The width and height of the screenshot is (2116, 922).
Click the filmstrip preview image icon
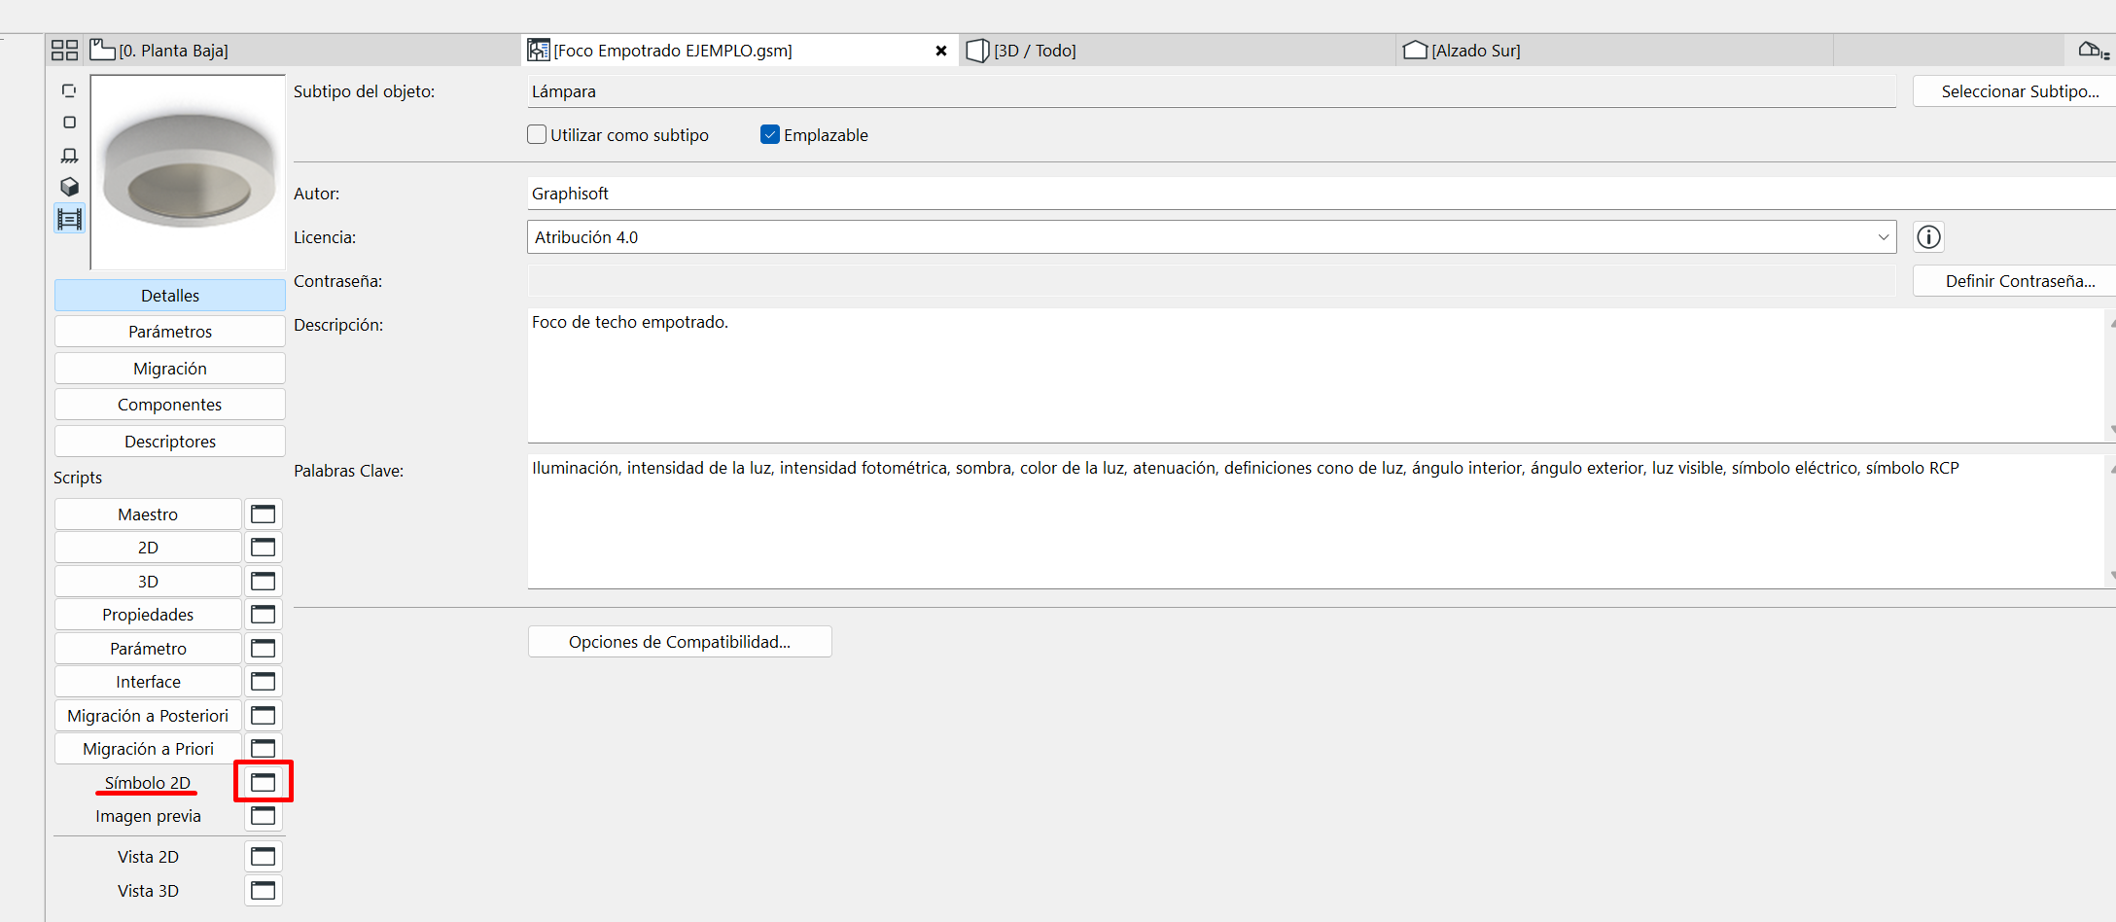pos(69,219)
